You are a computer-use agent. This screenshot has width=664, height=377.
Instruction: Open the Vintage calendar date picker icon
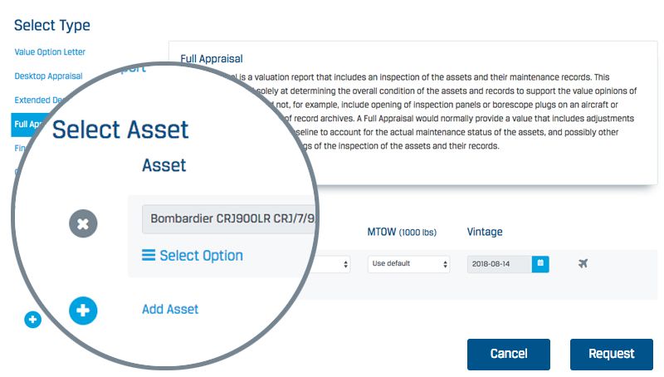(x=540, y=263)
